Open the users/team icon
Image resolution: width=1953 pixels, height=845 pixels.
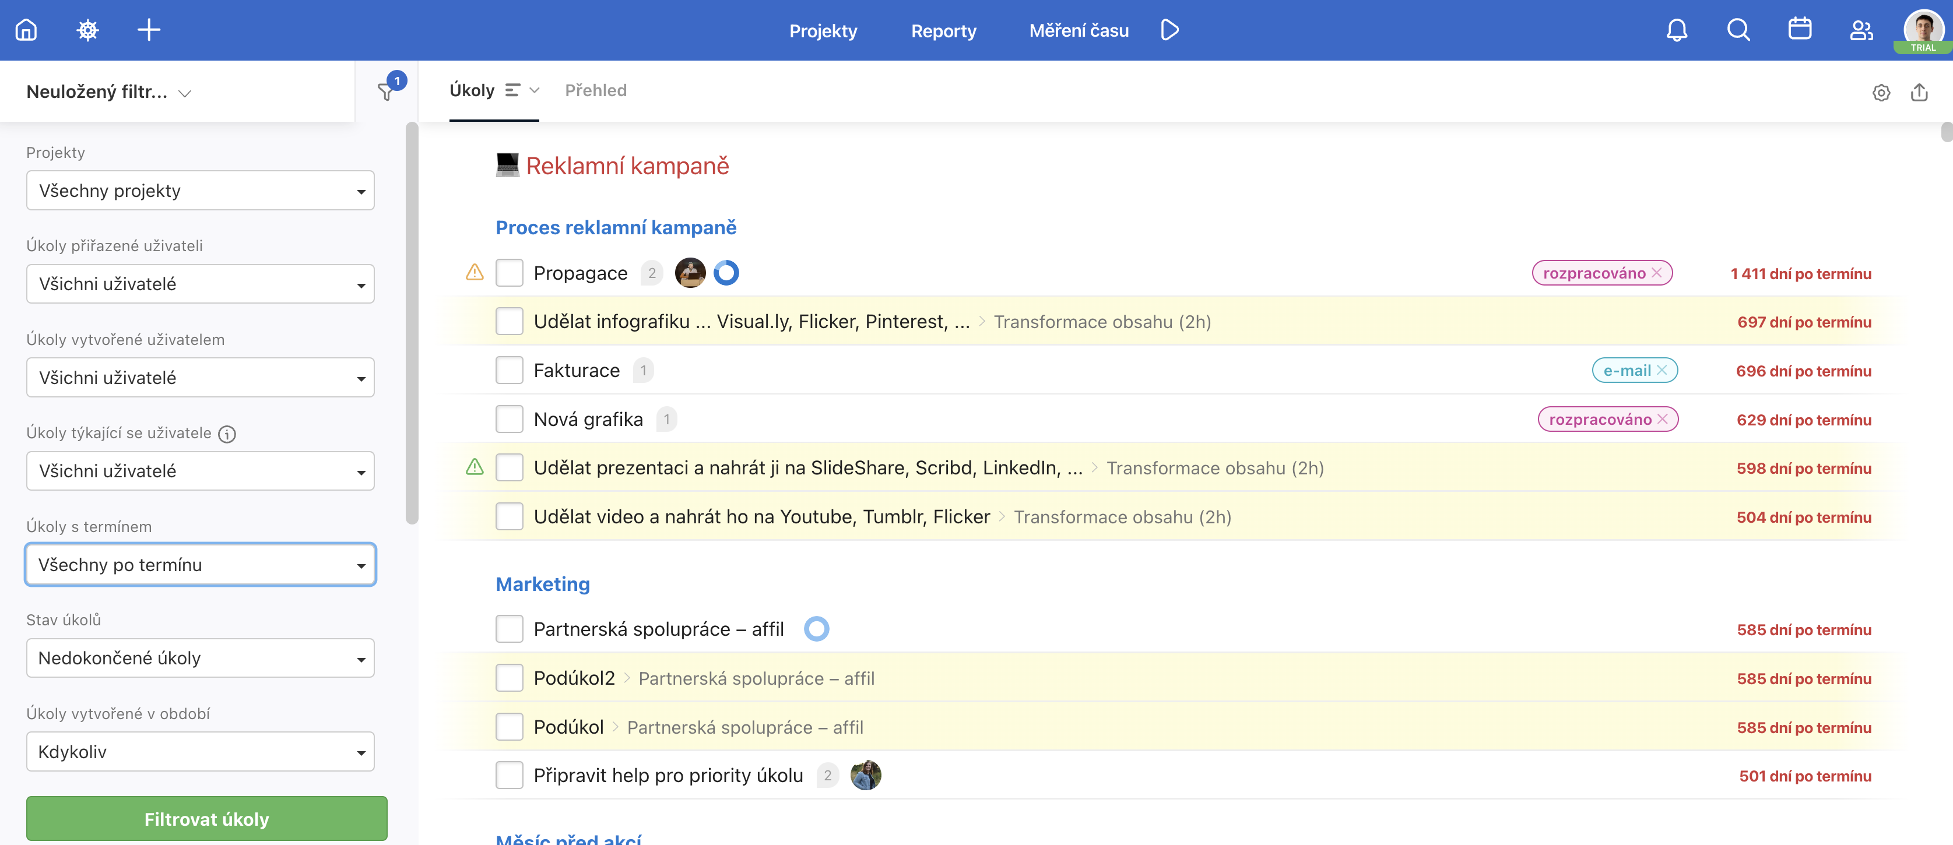[x=1861, y=30]
